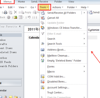Open the Search Folders item
This screenshot has height=98, width=100.
click(x=9, y=66)
